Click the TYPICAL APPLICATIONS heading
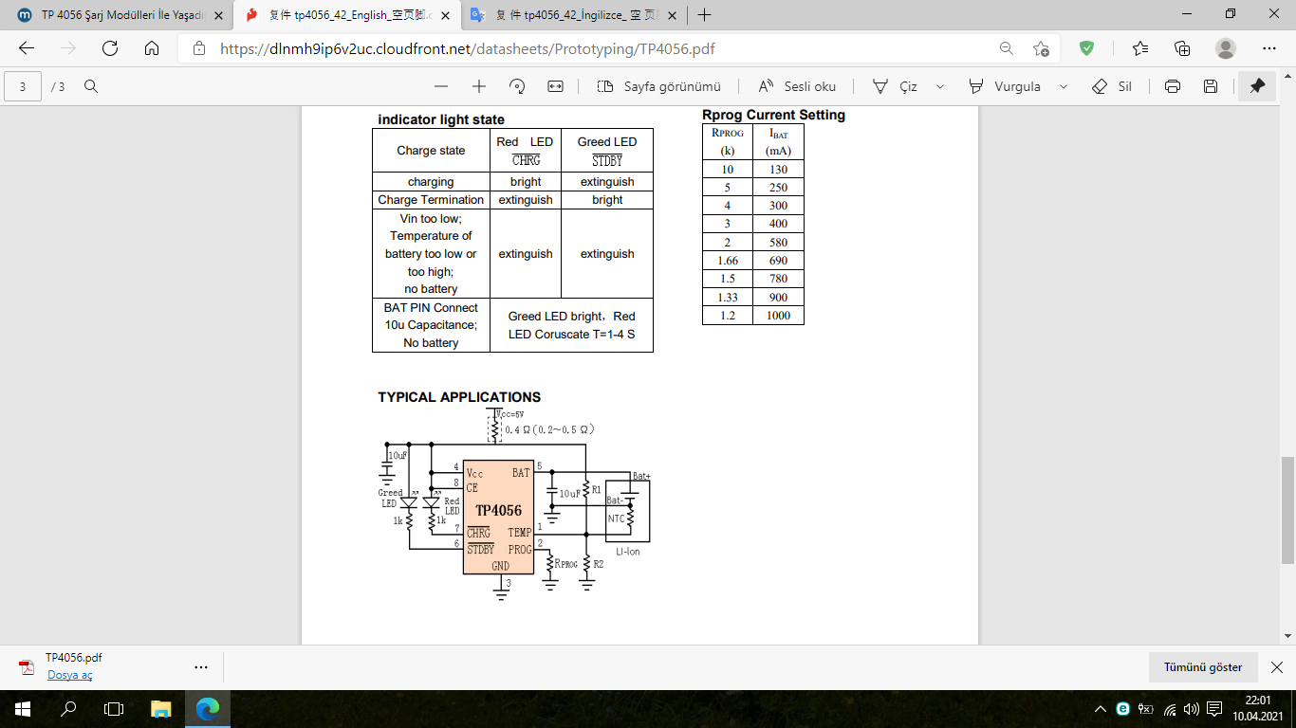 coord(459,397)
